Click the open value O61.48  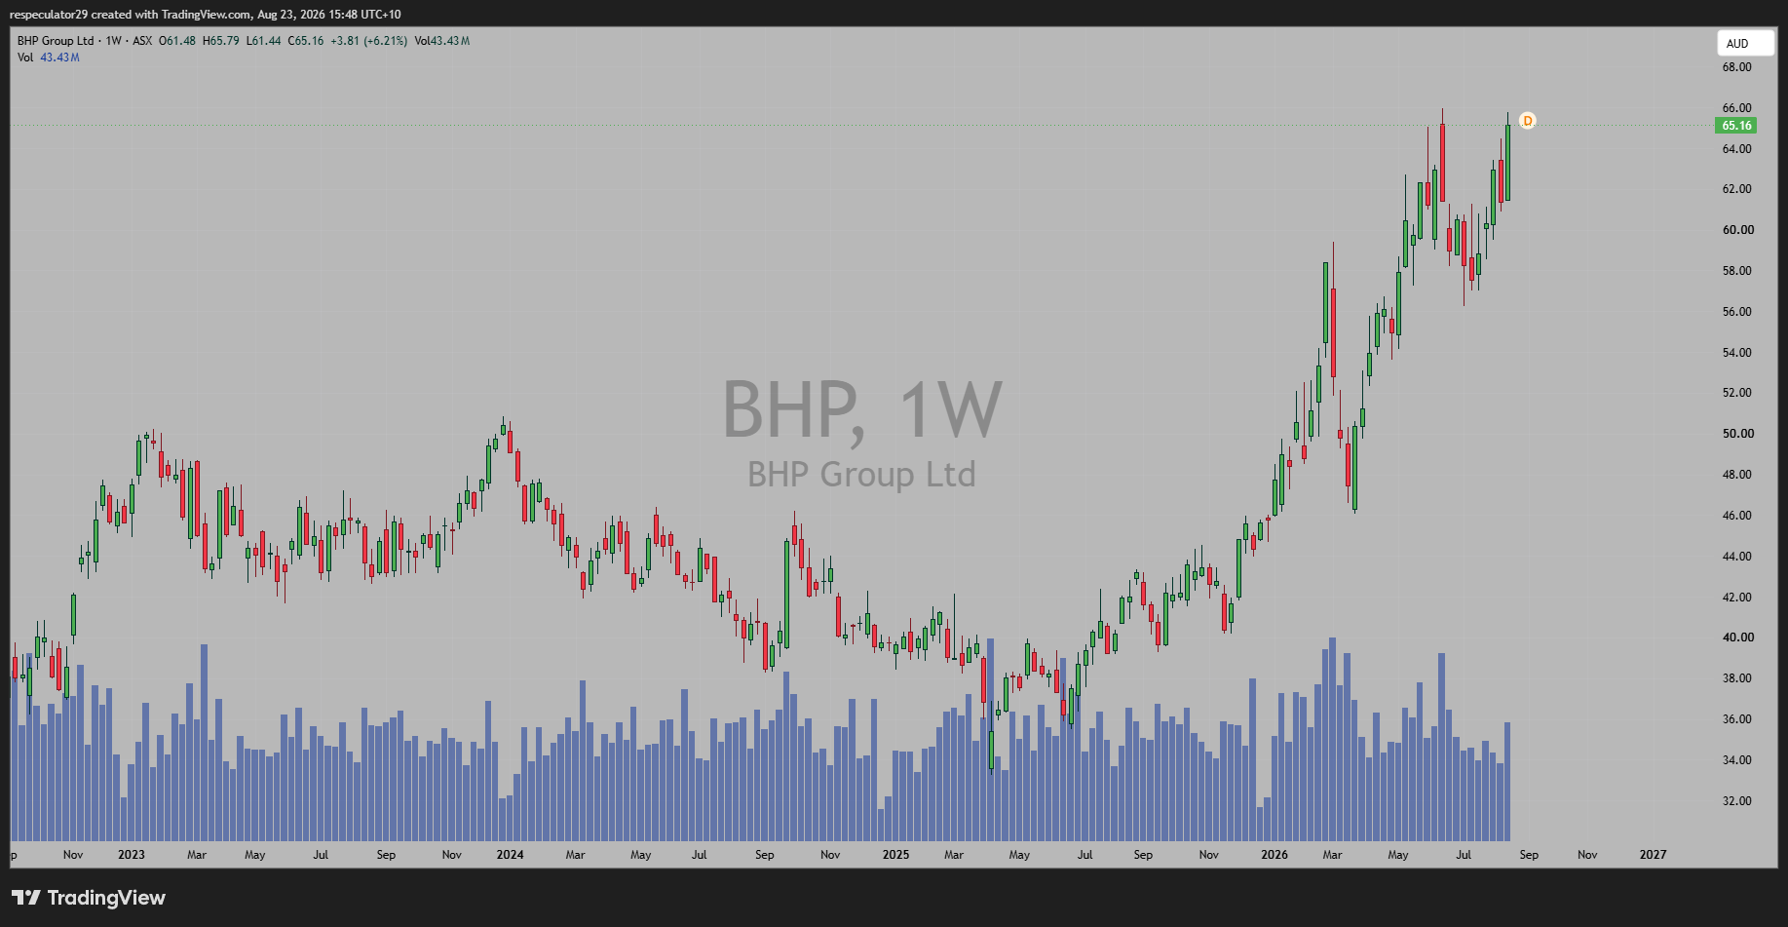click(x=177, y=41)
